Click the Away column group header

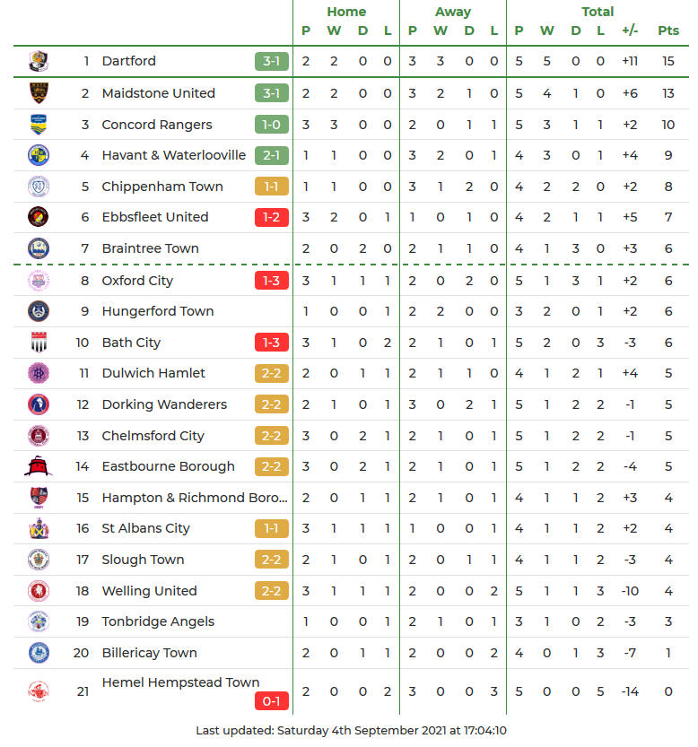point(453,12)
